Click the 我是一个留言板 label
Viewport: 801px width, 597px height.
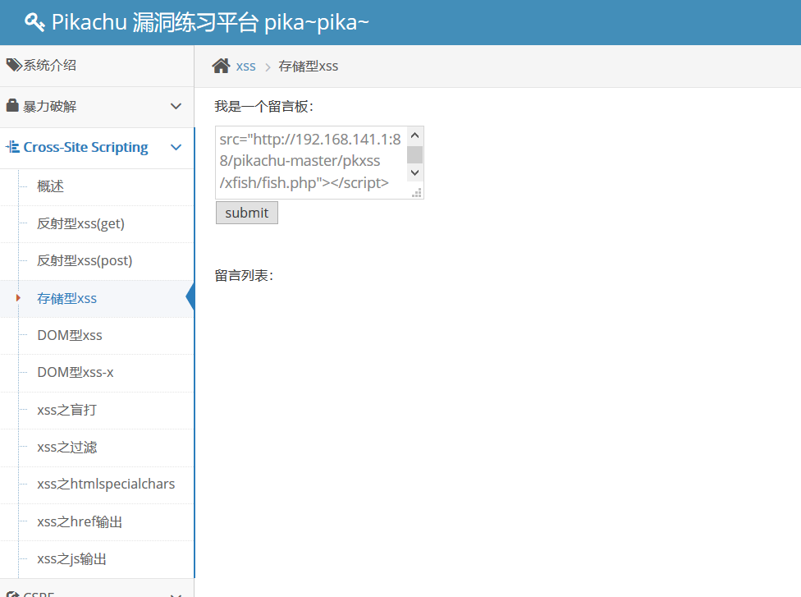[263, 106]
